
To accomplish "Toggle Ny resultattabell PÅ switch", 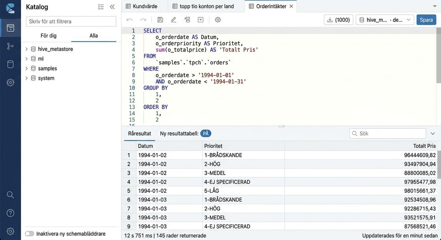I will click(206, 134).
